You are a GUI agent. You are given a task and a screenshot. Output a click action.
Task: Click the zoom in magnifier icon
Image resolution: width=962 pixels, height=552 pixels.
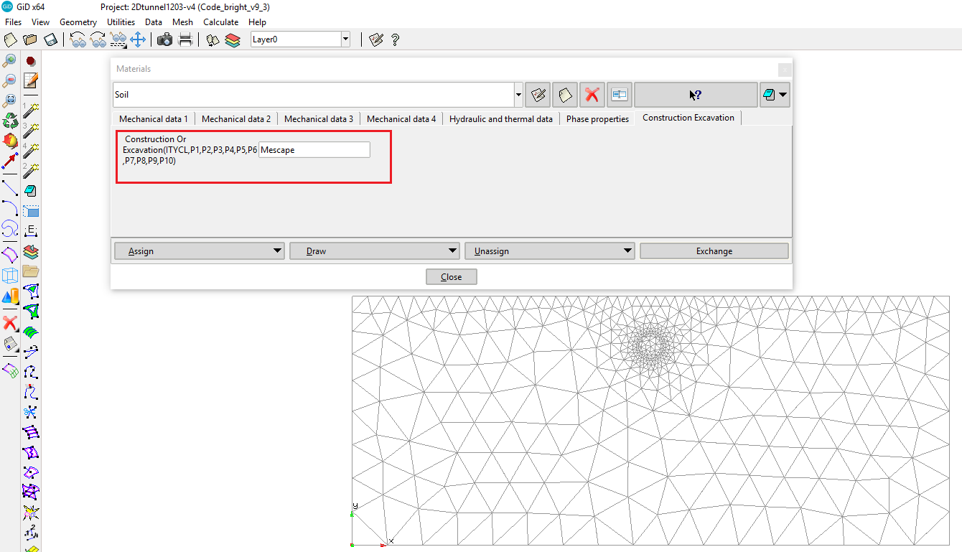coord(10,61)
